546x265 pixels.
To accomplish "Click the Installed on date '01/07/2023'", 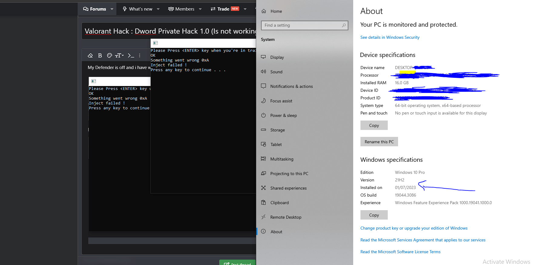I will click(405, 187).
